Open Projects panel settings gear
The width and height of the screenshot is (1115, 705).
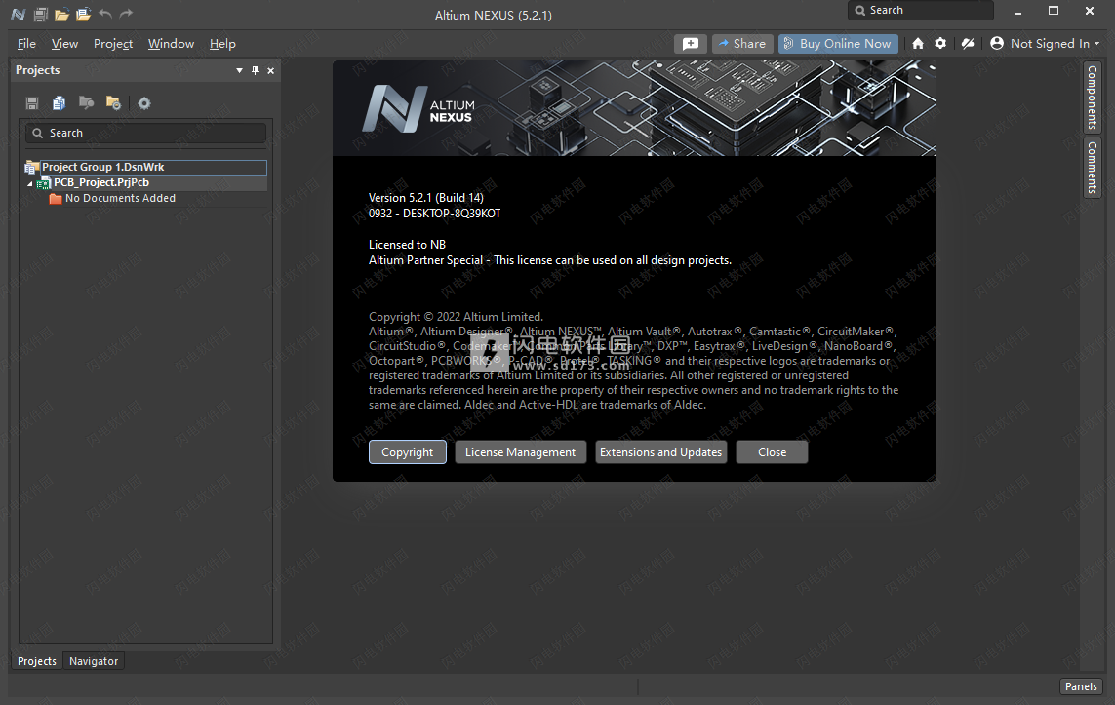coord(144,103)
